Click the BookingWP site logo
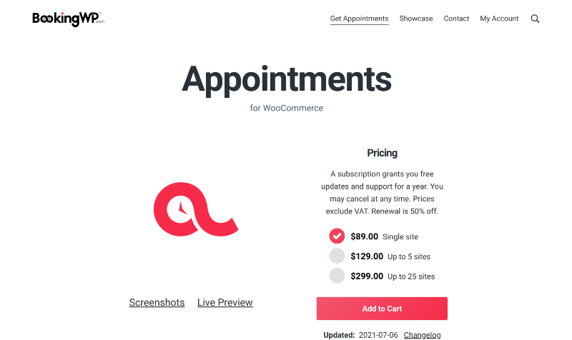The width and height of the screenshot is (572, 340). [69, 19]
